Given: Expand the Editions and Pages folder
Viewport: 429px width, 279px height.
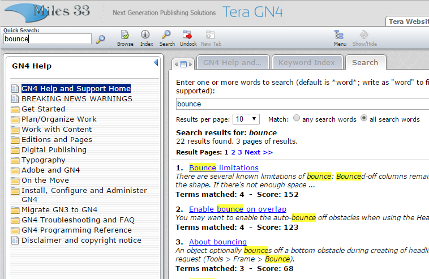Looking at the screenshot, I should [15, 140].
